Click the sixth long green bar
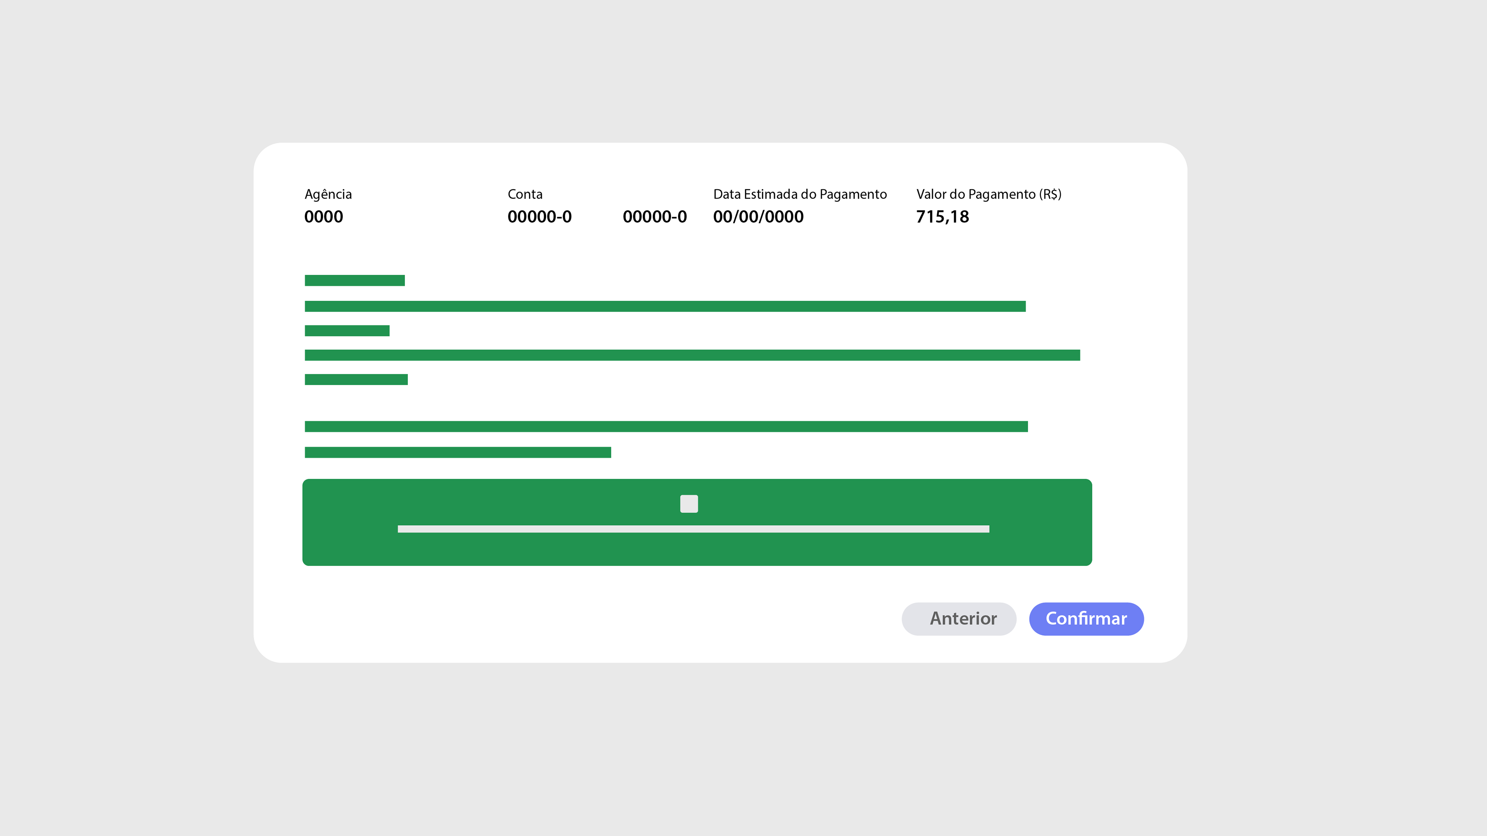1487x836 pixels. point(666,427)
